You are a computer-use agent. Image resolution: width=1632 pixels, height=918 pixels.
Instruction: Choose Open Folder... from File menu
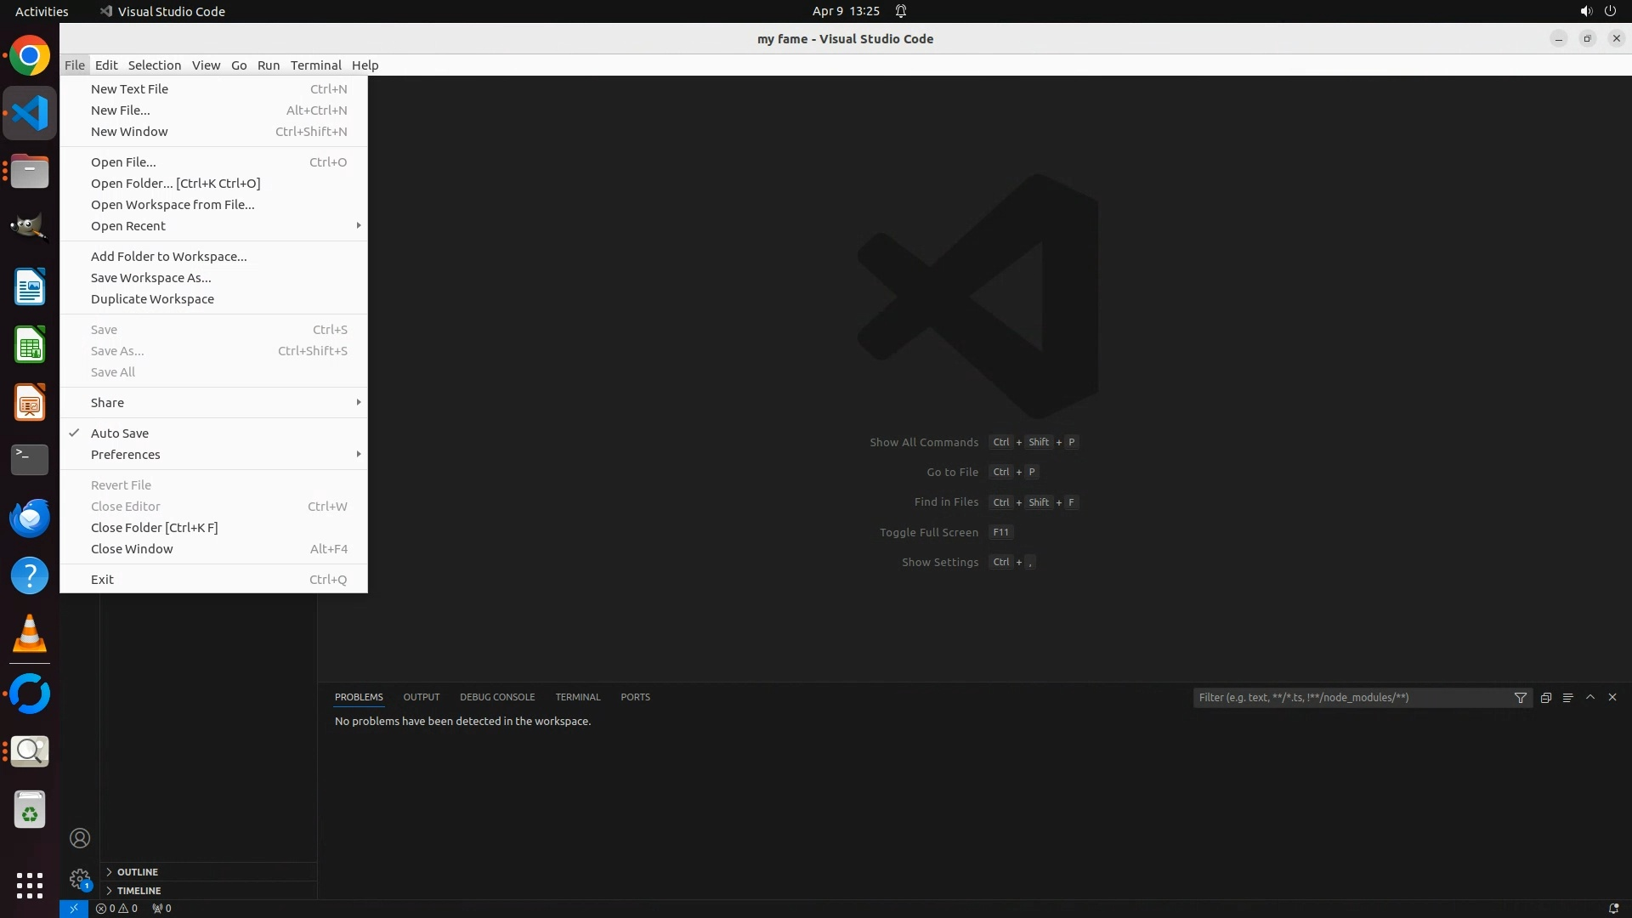point(175,183)
